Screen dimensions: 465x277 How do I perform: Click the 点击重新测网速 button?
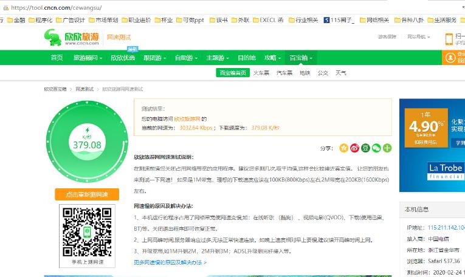pyautogui.click(x=87, y=194)
